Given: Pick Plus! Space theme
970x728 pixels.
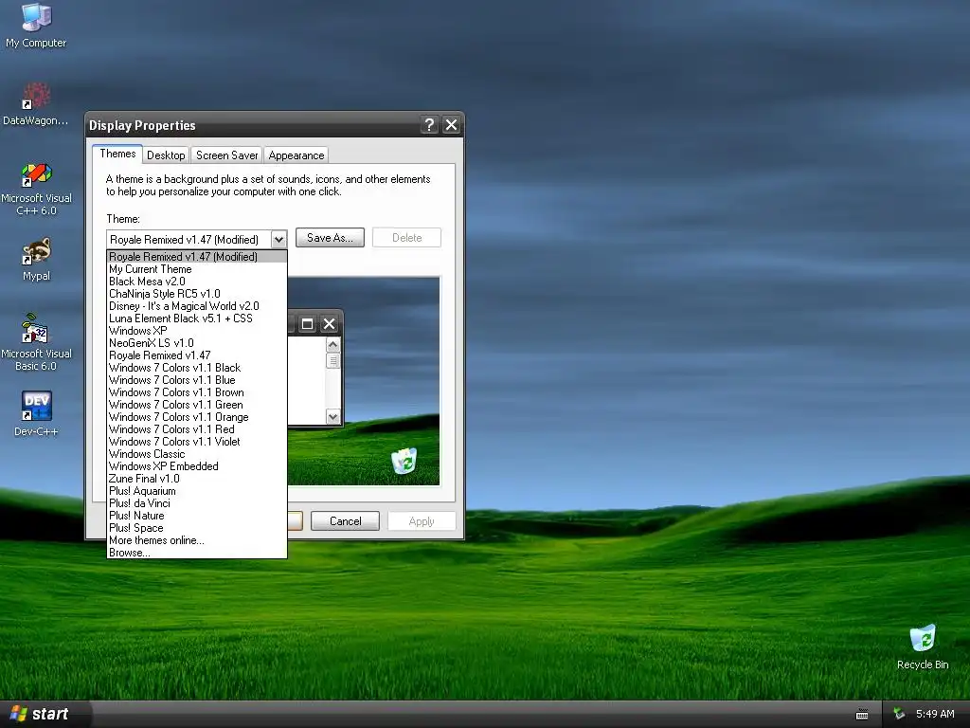Looking at the screenshot, I should [197, 528].
